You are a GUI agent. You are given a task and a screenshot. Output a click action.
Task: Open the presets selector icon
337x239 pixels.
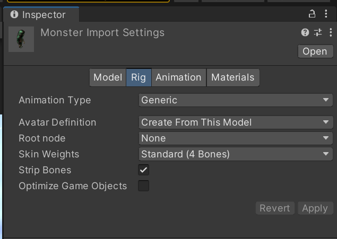coord(318,32)
